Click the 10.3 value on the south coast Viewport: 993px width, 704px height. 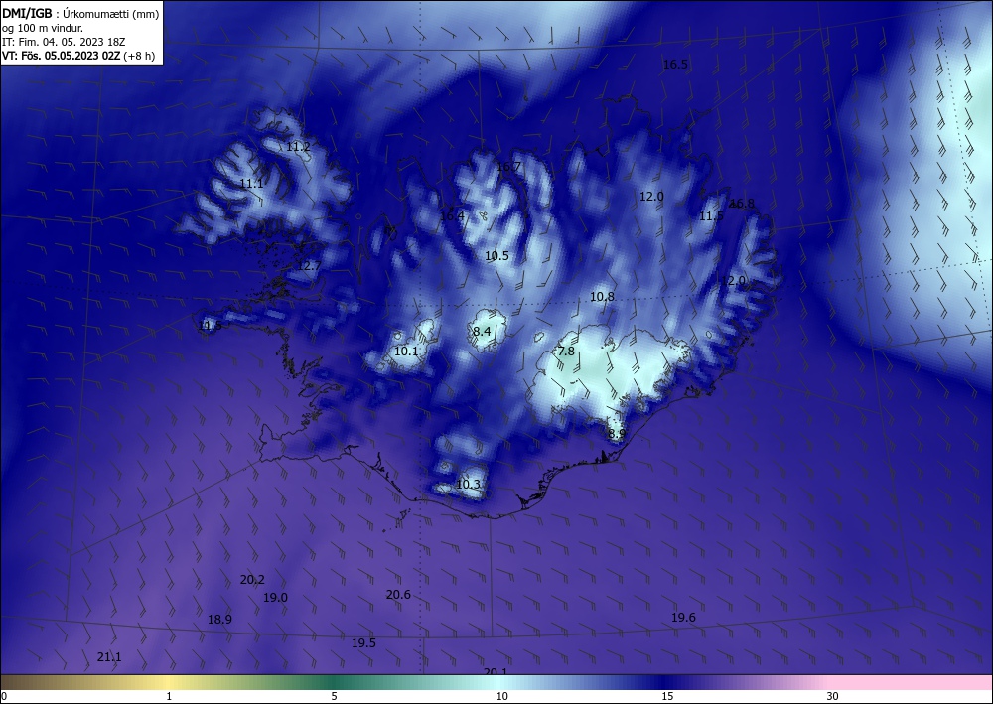click(468, 485)
